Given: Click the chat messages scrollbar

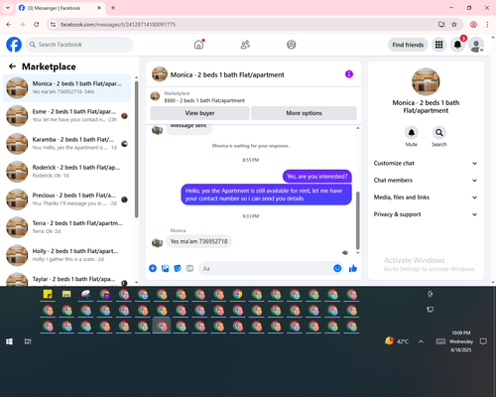Looking at the screenshot, I should pyautogui.click(x=357, y=220).
